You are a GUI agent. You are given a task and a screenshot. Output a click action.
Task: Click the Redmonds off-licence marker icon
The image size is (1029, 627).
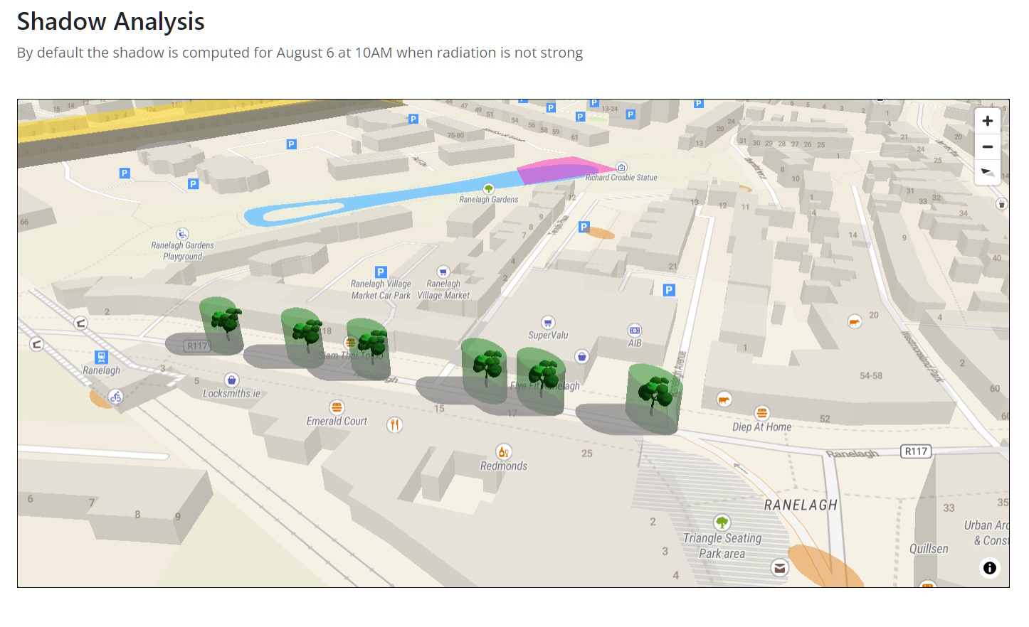click(x=503, y=451)
